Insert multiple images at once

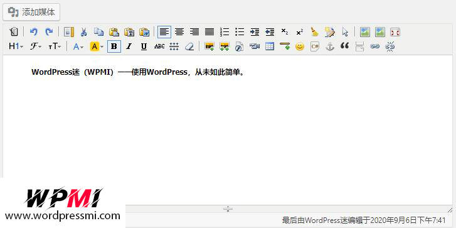pyautogui.click(x=225, y=46)
